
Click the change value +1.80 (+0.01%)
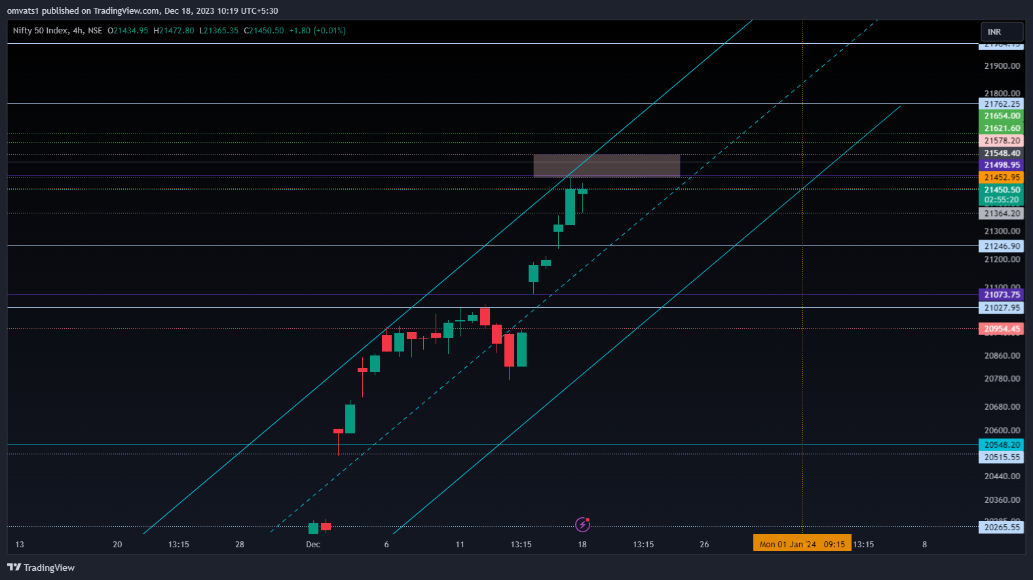point(318,31)
